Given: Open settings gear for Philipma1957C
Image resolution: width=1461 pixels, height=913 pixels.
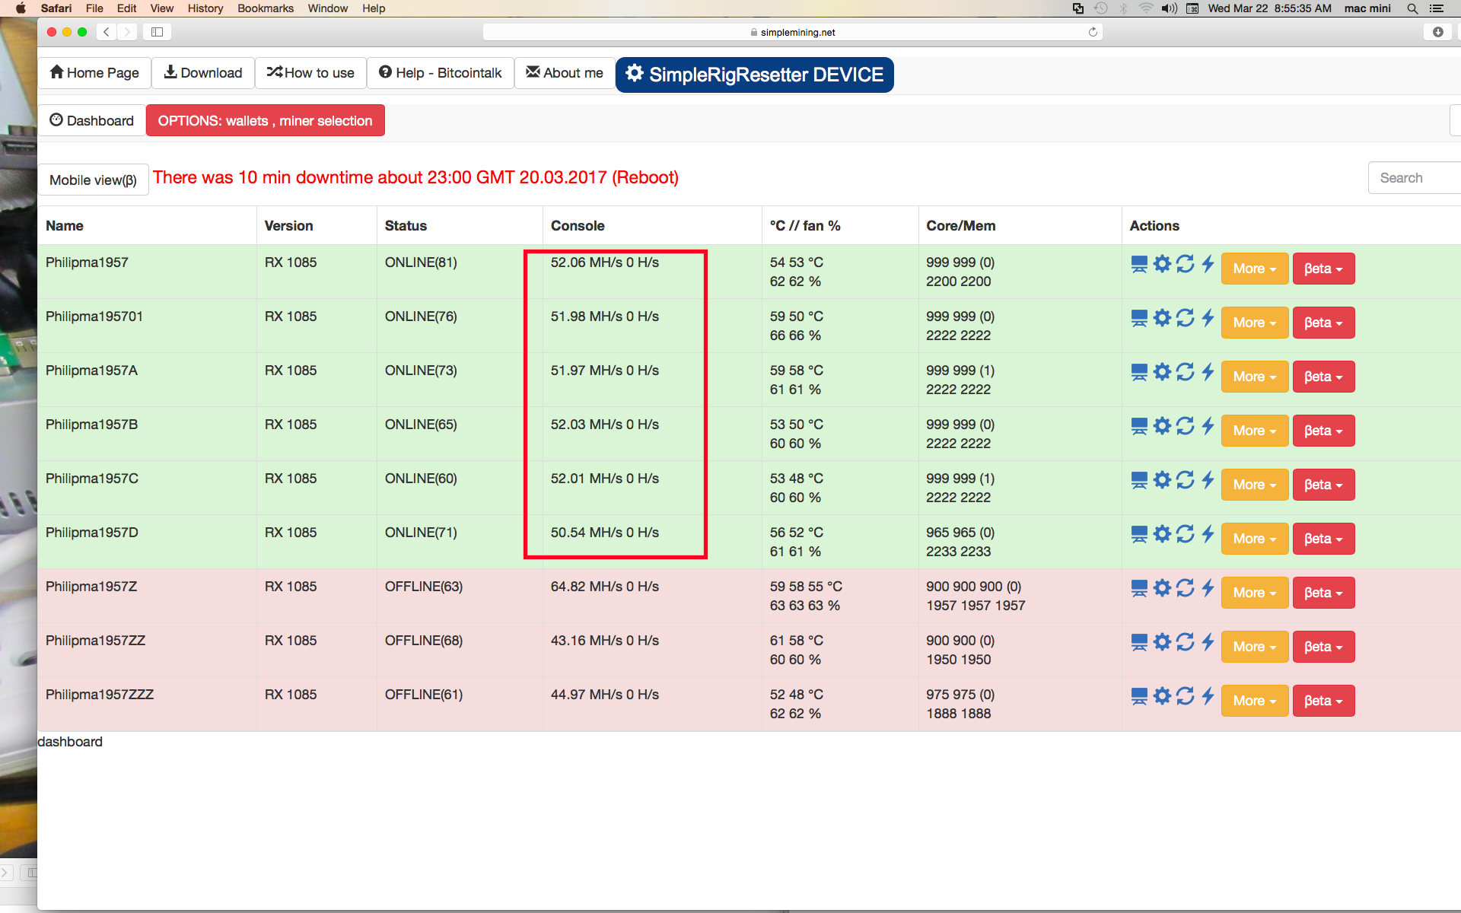Looking at the screenshot, I should coord(1162,480).
